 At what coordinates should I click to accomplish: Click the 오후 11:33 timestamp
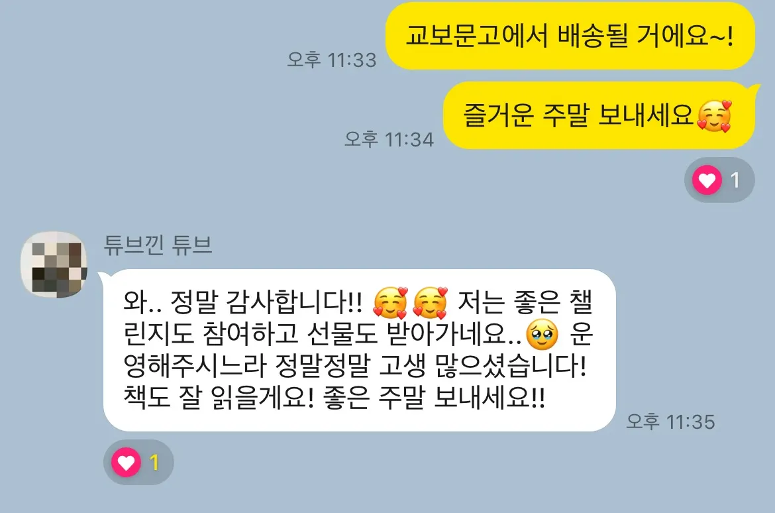point(332,60)
